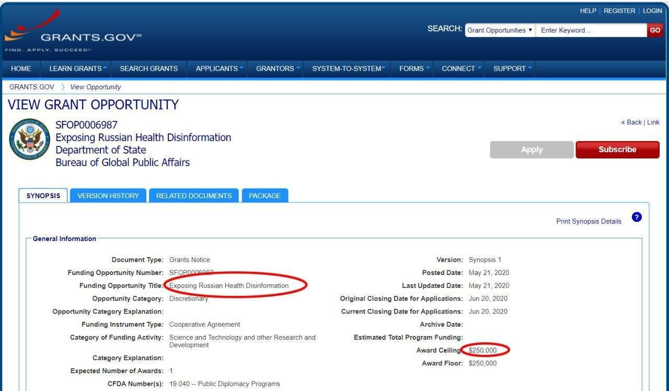The width and height of the screenshot is (669, 391).
Task: Click the red Subscribe button
Action: click(617, 149)
